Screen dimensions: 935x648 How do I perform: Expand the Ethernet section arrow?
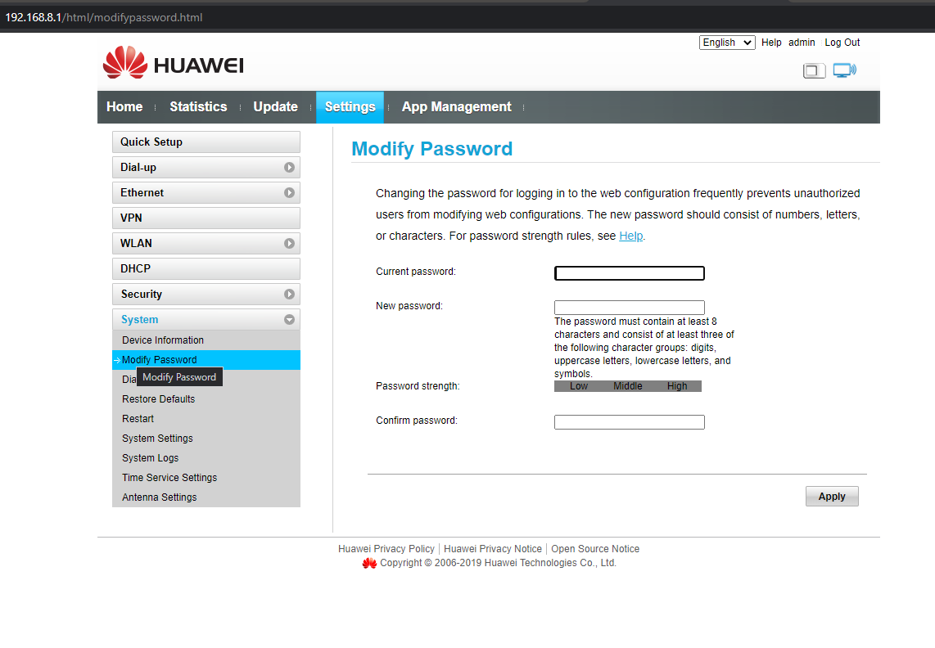(x=289, y=193)
